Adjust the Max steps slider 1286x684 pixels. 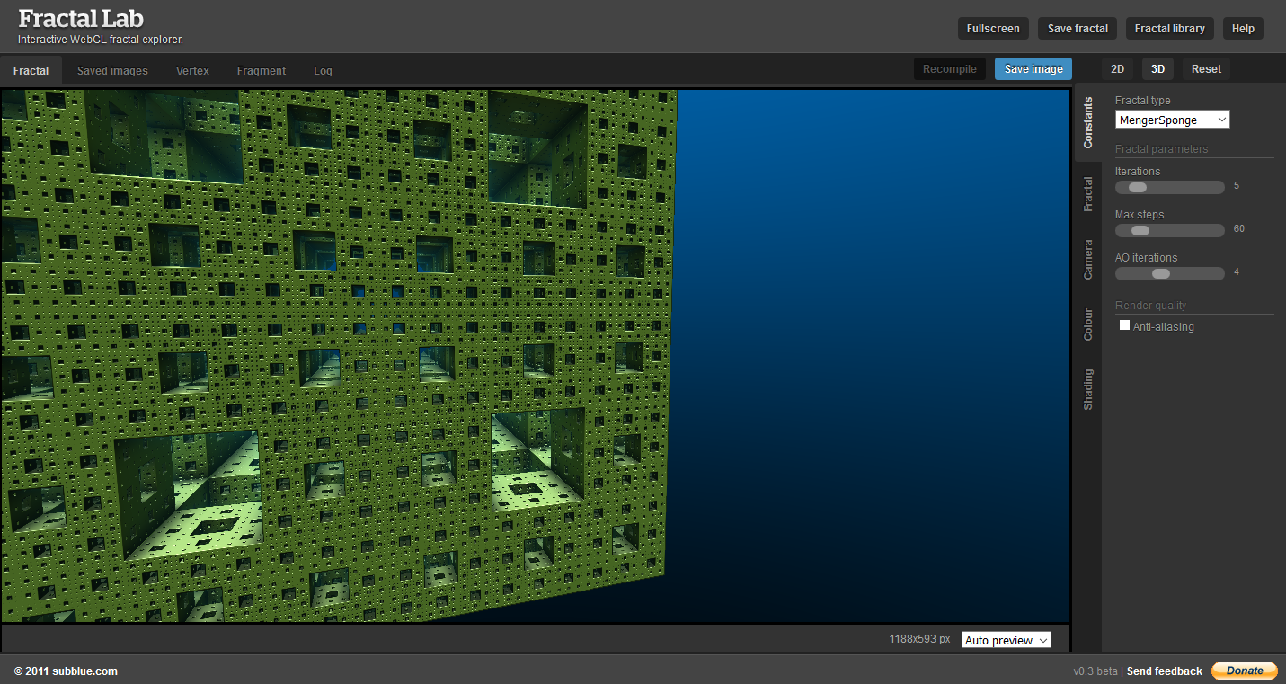click(x=1169, y=230)
